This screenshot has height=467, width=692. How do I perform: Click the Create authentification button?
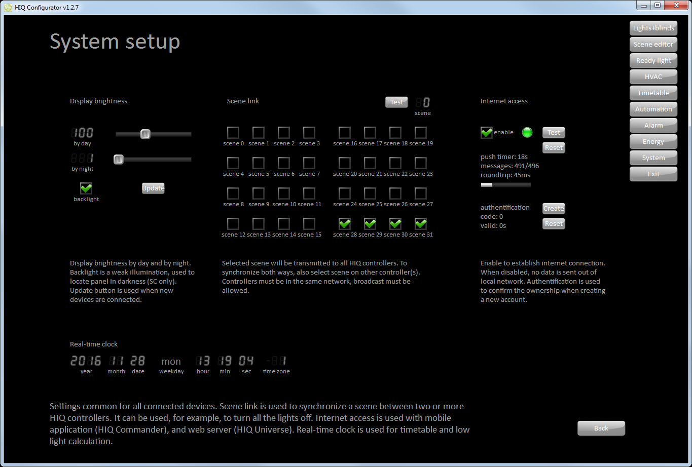click(554, 209)
